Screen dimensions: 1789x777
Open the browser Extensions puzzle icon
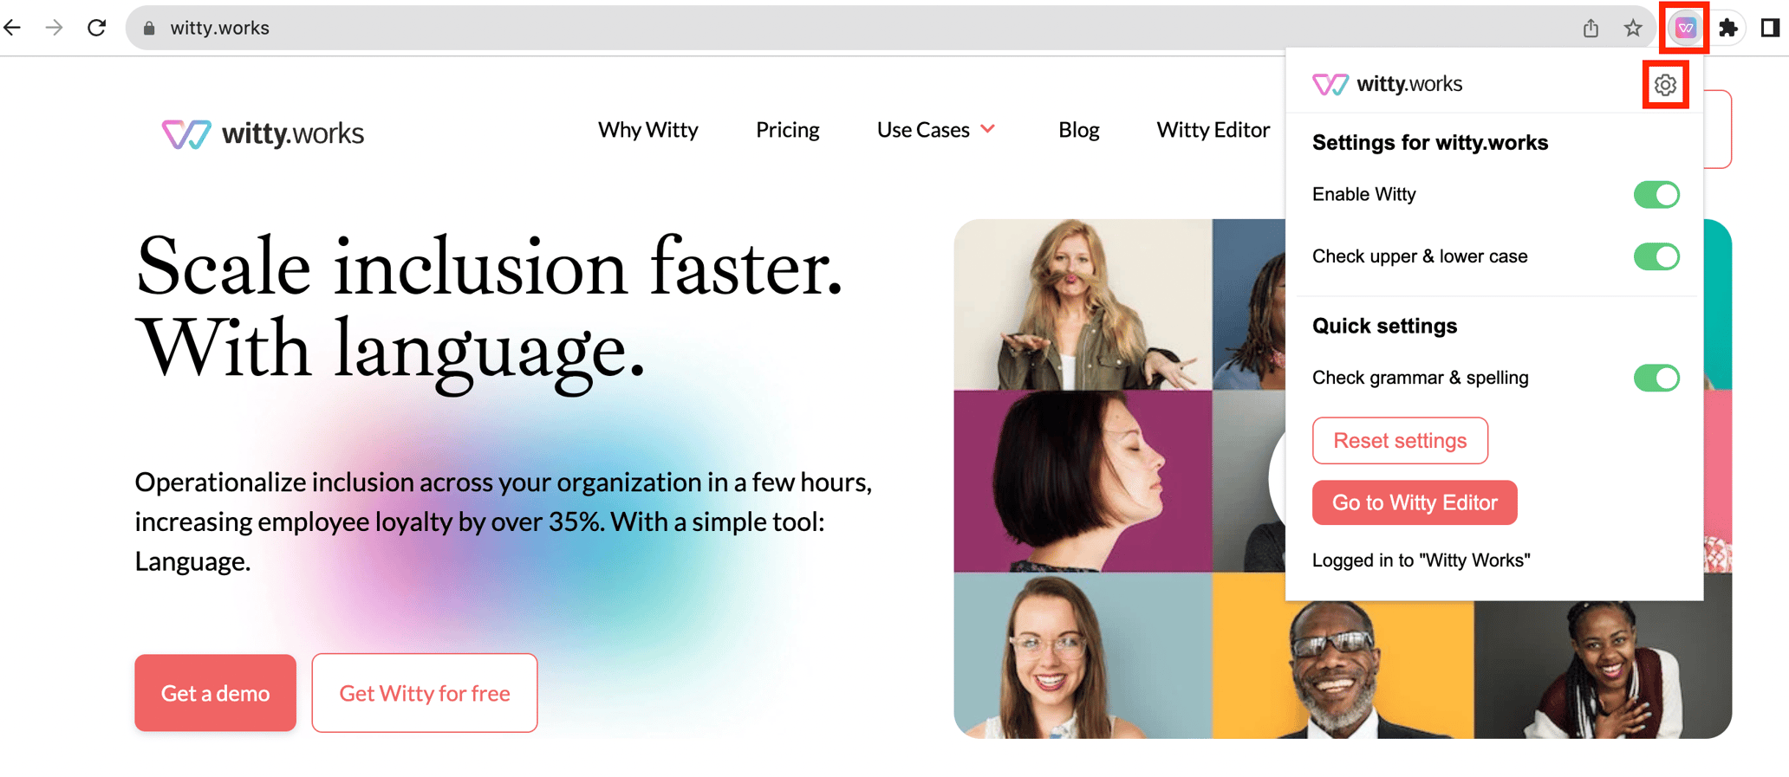1728,28
